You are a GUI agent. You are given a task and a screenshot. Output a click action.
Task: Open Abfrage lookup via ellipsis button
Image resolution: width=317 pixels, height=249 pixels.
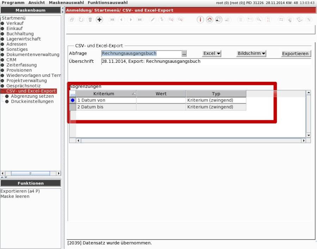[x=184, y=54]
